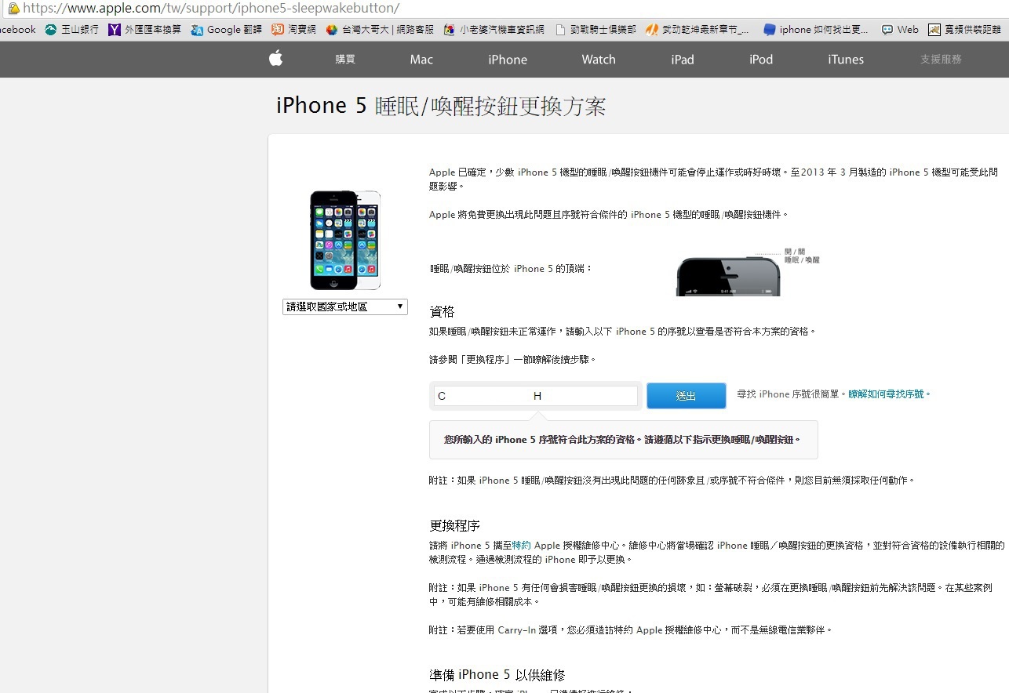Open the 寬頻供裝距離 bookmark icon
1009x693 pixels.
coord(934,30)
